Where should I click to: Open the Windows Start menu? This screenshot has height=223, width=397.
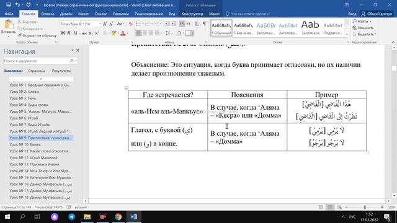(7, 217)
